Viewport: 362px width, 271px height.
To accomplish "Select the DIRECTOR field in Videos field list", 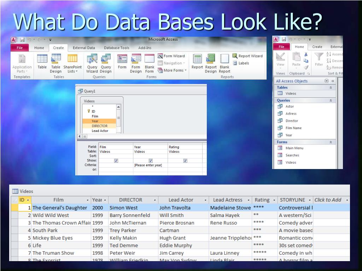I will pyautogui.click(x=99, y=126).
